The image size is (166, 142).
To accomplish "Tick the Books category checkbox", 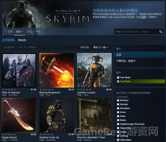I will [118, 120].
